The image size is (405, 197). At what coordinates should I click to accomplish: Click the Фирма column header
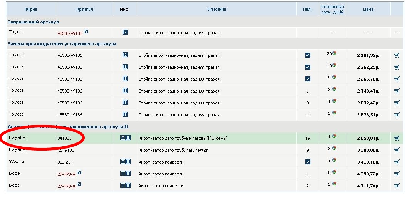(x=31, y=9)
